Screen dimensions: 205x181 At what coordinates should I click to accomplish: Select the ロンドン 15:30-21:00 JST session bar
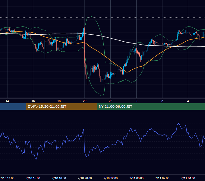(61, 106)
